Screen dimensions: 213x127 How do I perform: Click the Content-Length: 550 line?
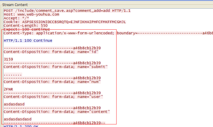[26, 26]
